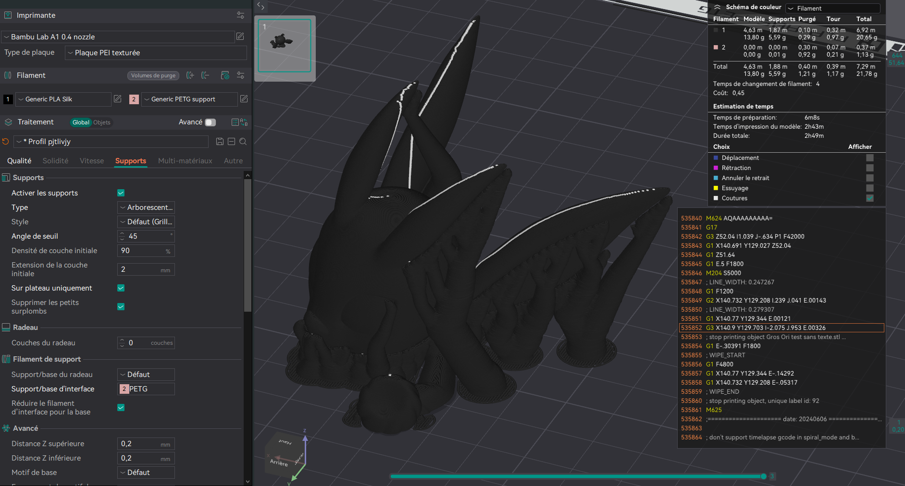905x486 pixels.
Task: Click filament 1 black color swatch
Action: pyautogui.click(x=8, y=99)
